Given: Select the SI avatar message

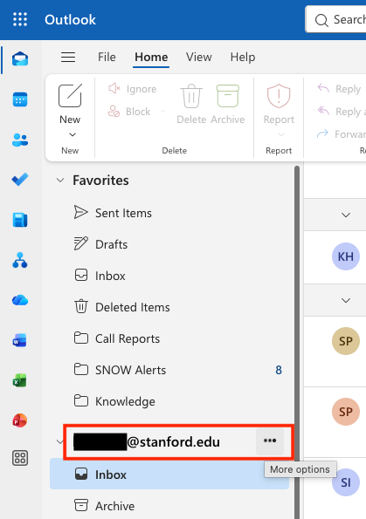Looking at the screenshot, I should pyautogui.click(x=346, y=482).
